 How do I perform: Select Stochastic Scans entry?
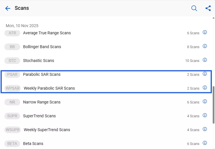coord(39,61)
